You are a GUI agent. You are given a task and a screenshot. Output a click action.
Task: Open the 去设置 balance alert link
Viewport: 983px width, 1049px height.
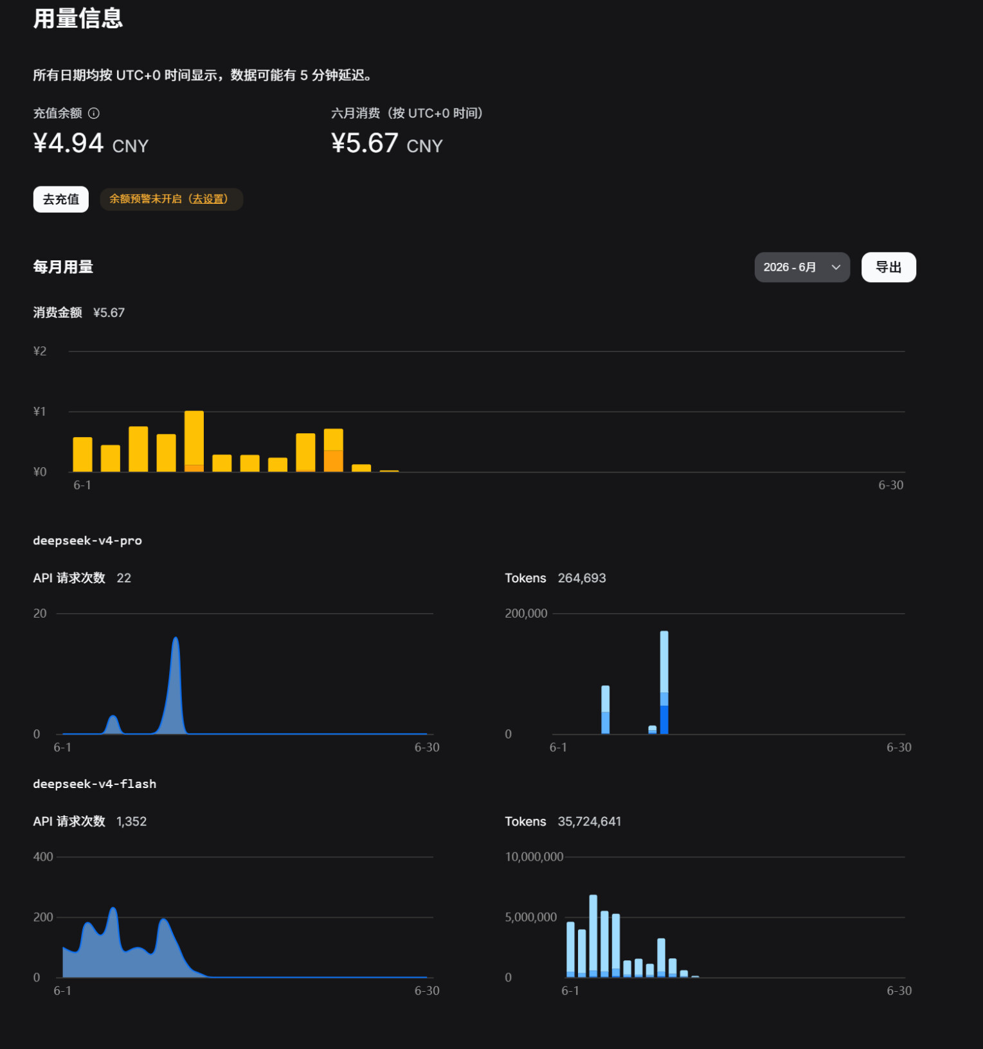point(209,199)
